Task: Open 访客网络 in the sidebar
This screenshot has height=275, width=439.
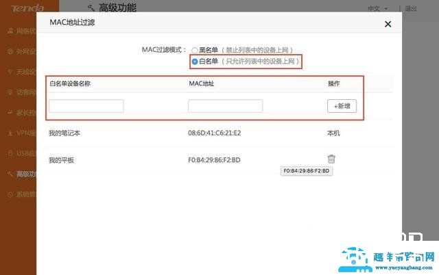Action: point(22,92)
